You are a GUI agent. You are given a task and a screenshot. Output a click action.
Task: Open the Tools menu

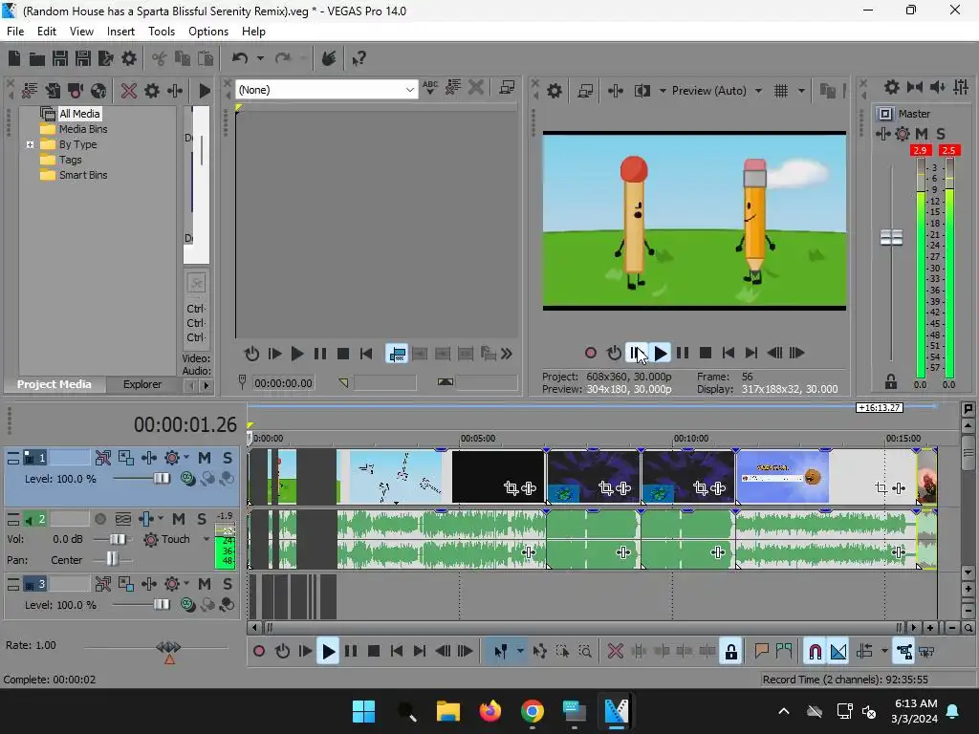[161, 32]
